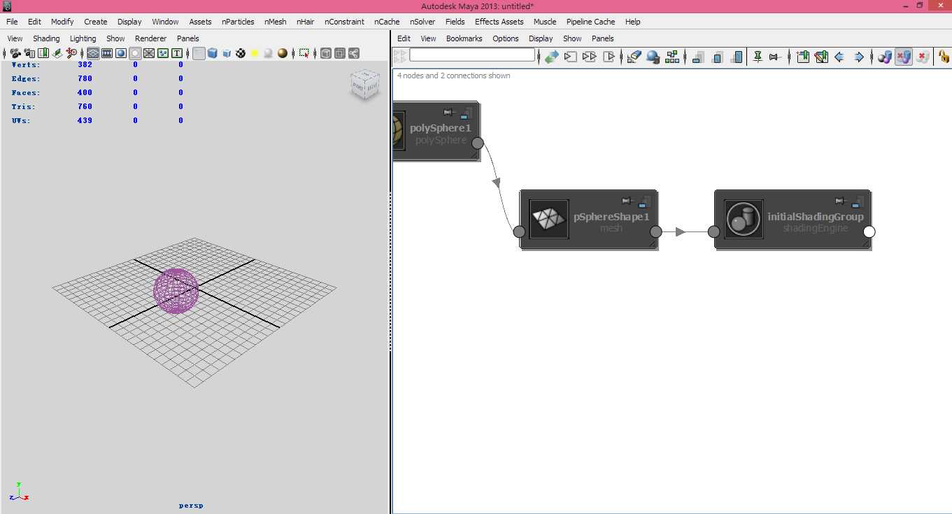Click the globe add-to-graph icon
Viewport: 952px width, 514px height.
653,57
